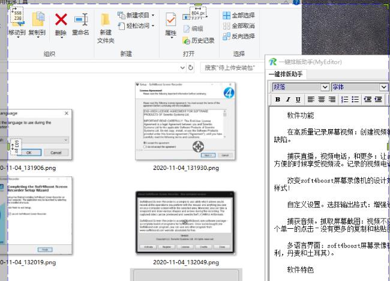The image size is (390, 281).
Task: Click the line starting 自定义设置 in editor
Action: click(x=338, y=205)
